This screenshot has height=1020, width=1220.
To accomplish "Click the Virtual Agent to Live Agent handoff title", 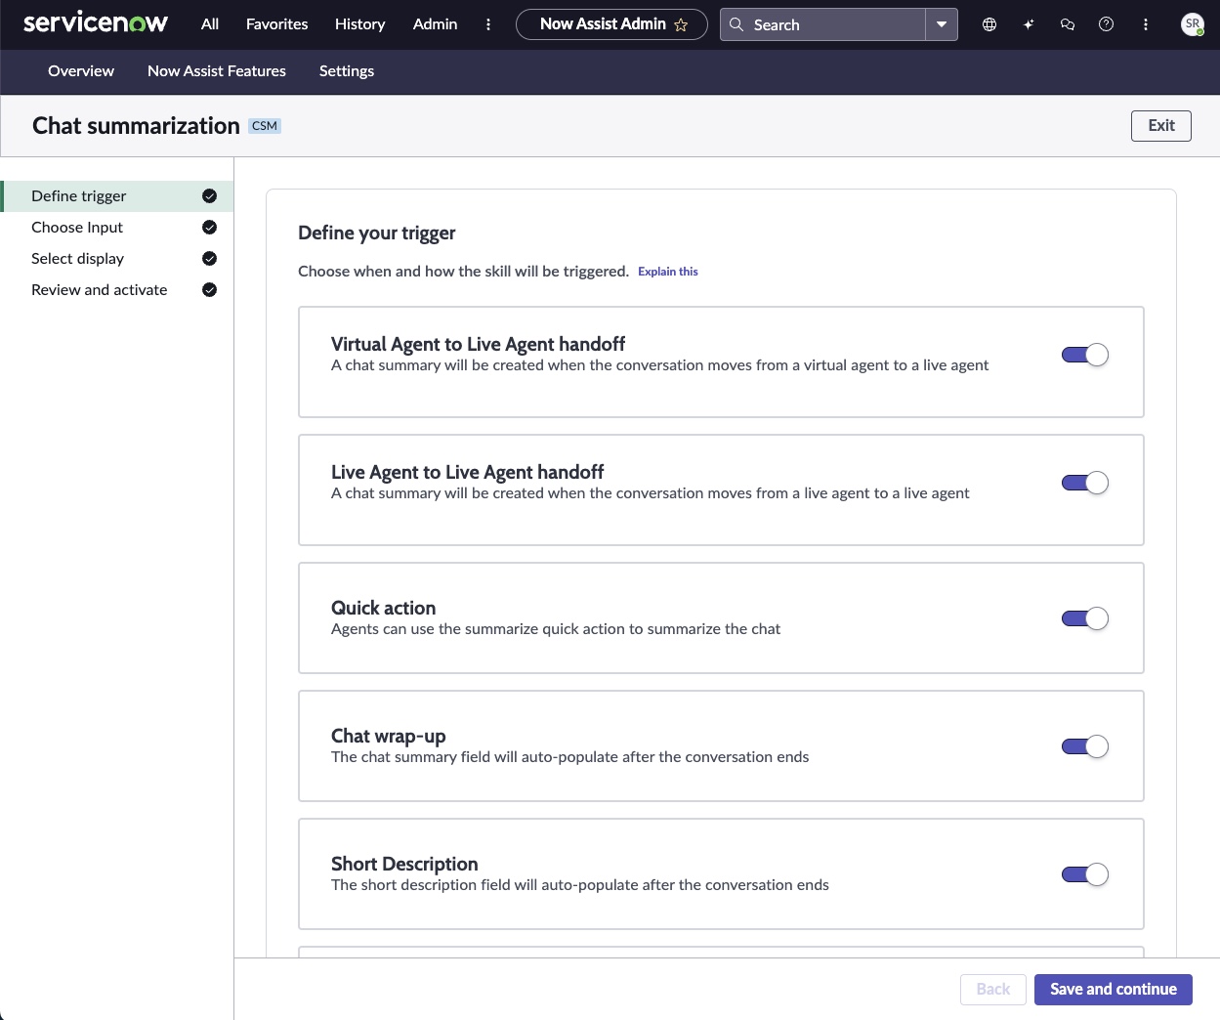I will coord(478,344).
